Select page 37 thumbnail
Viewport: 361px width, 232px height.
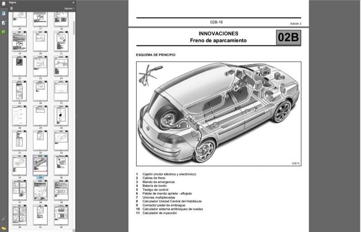point(19,190)
